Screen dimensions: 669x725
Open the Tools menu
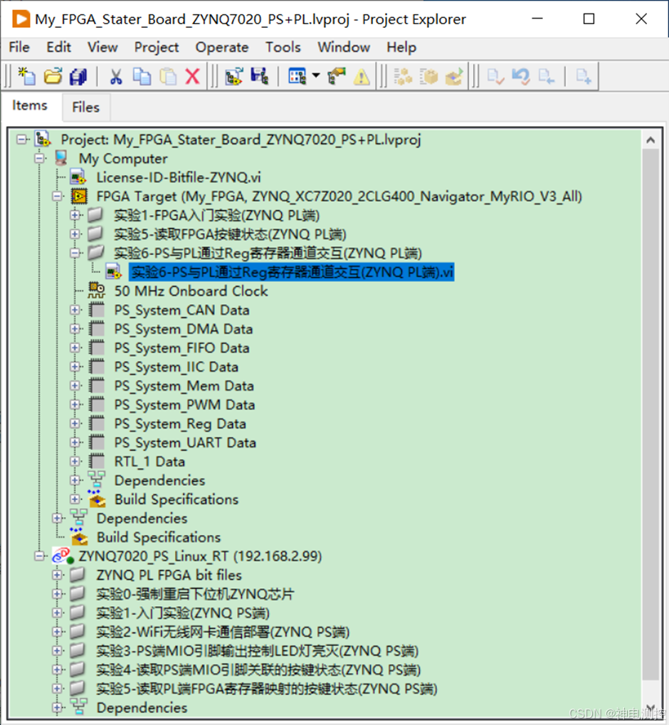(x=283, y=47)
